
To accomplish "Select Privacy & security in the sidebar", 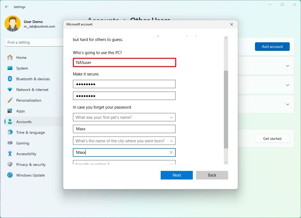I will pos(31,165).
